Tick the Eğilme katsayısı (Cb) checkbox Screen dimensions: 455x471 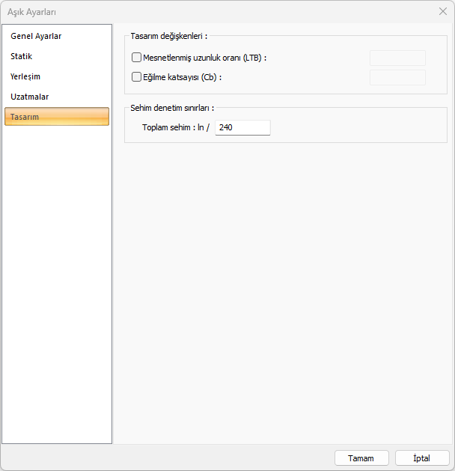[136, 77]
